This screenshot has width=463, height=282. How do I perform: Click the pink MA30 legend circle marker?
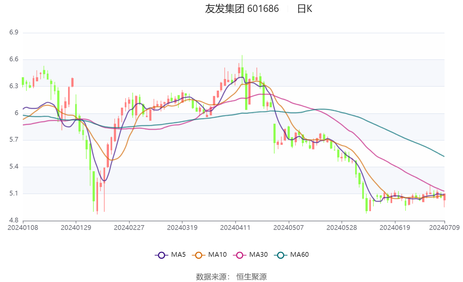tap(240, 255)
